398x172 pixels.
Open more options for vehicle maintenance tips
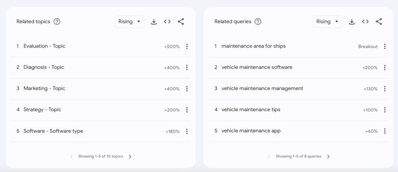pos(385,110)
